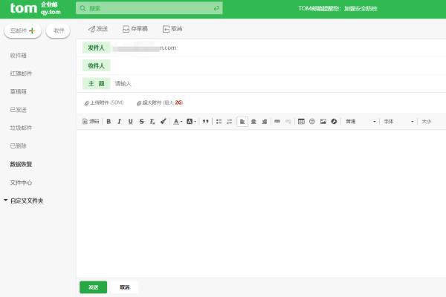Align text right
This screenshot has height=297, width=446.
264,122
